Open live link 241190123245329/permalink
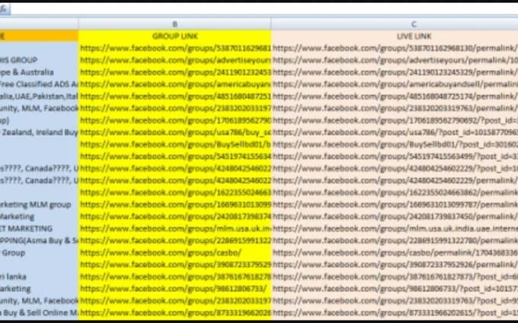The image size is (518, 323). (x=395, y=72)
